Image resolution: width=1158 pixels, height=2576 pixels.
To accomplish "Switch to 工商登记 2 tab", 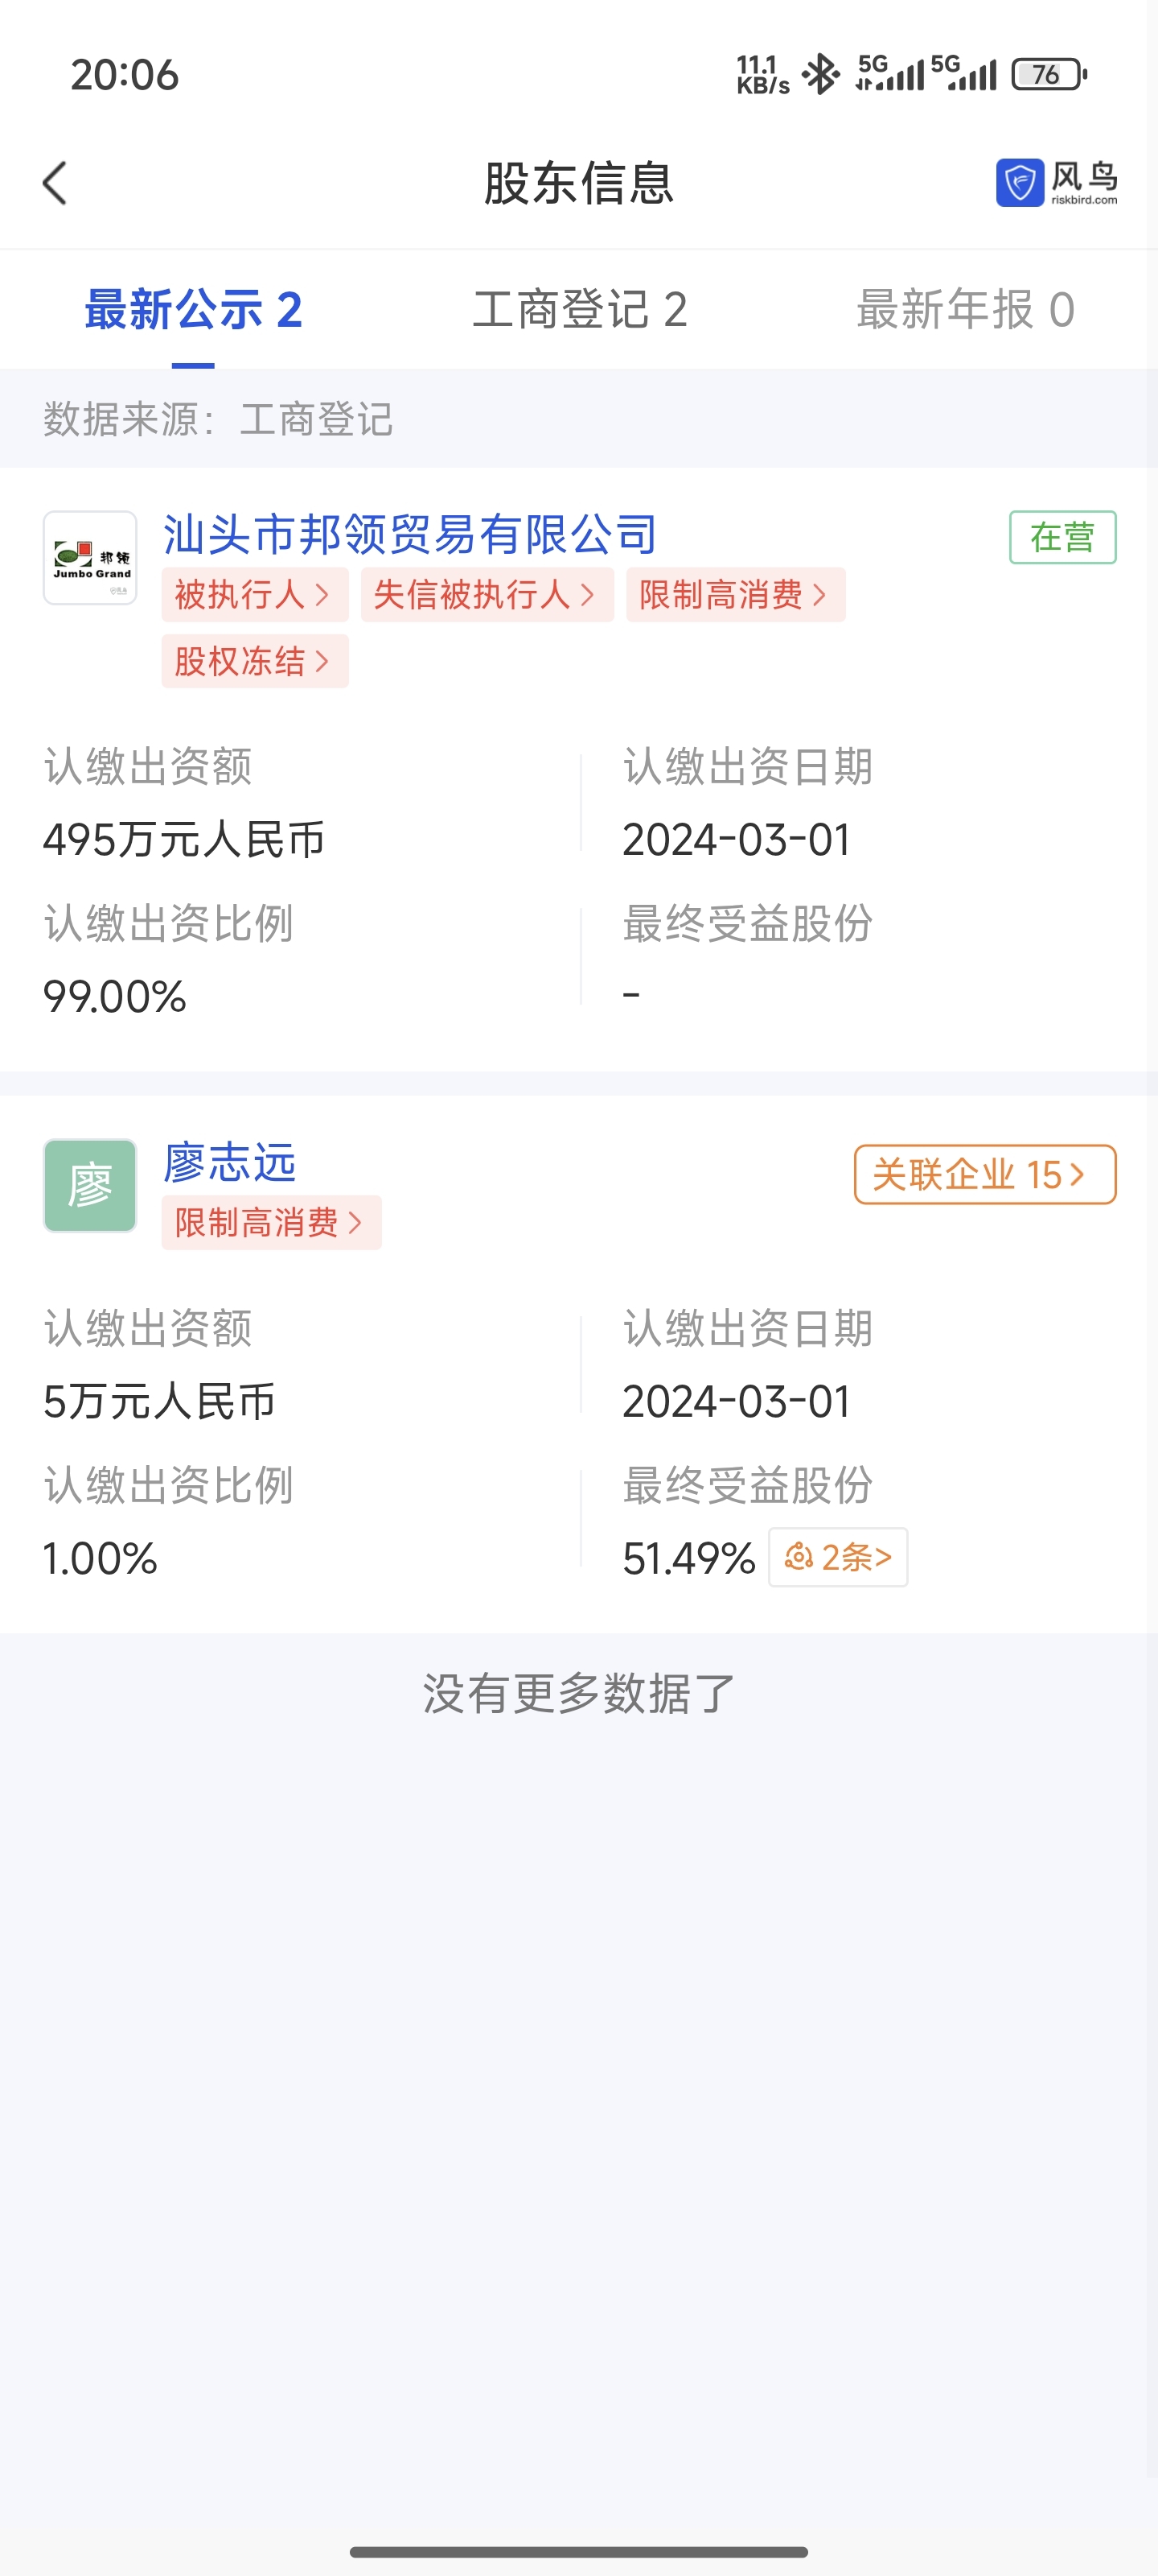I will tap(580, 310).
